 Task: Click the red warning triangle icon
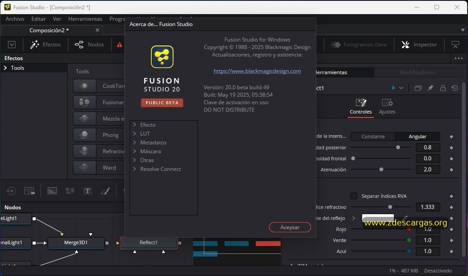120,45
